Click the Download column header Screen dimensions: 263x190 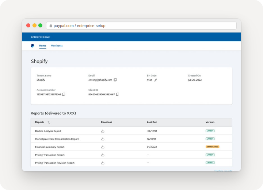[107, 122]
